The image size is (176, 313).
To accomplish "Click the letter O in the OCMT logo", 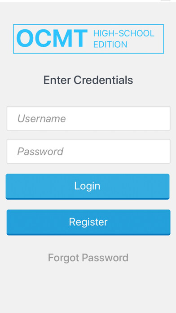I will [25, 39].
